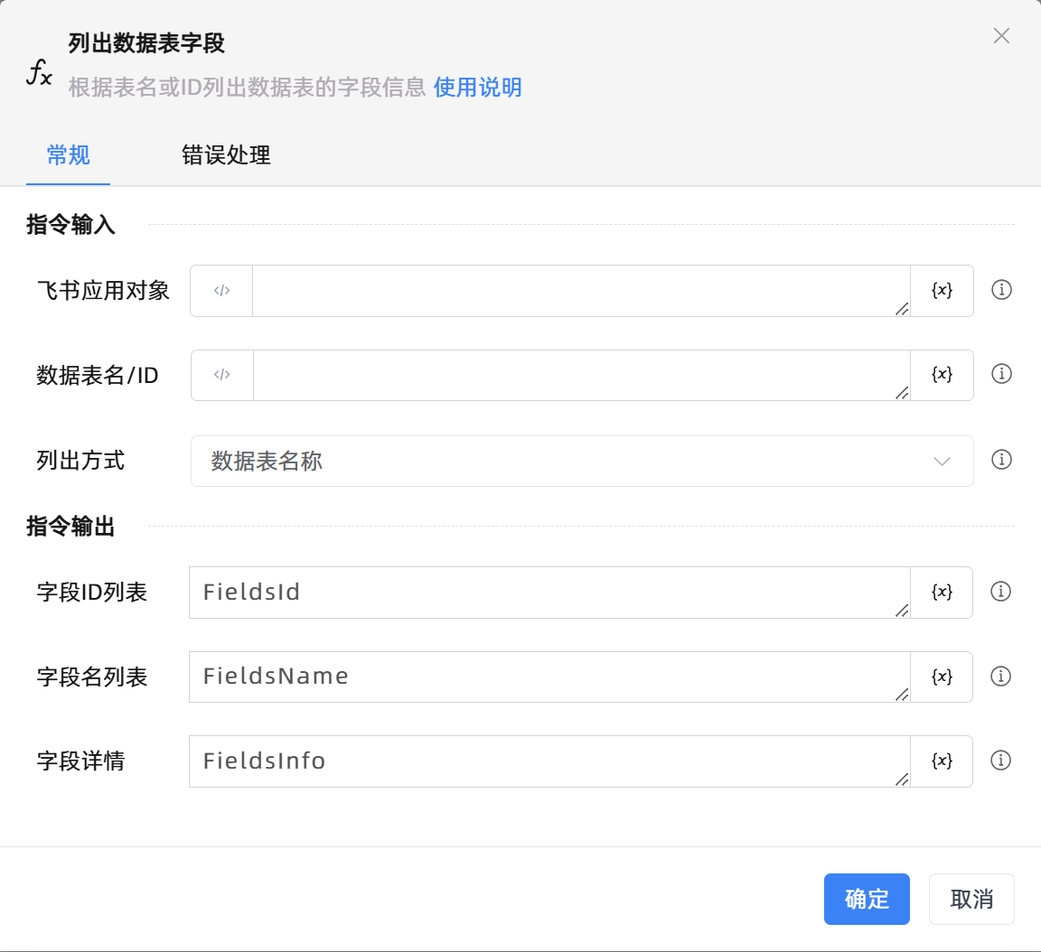
Task: Edit the FieldsName output field
Action: coord(549,677)
